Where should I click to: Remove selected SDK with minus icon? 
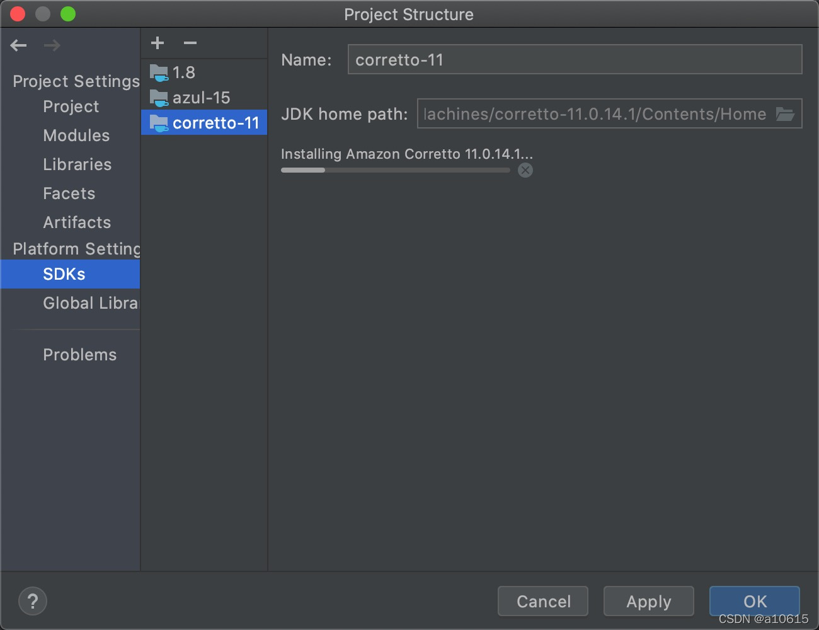click(190, 43)
